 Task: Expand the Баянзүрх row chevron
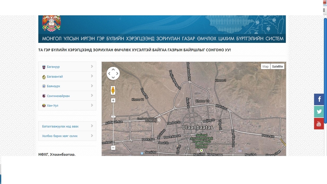92,86
